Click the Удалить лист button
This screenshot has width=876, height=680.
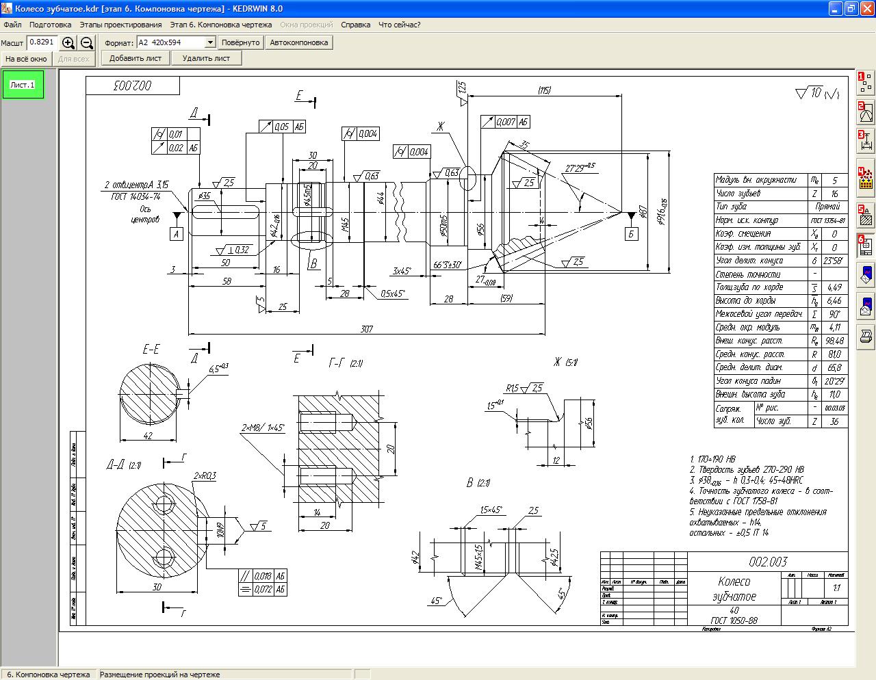[x=206, y=58]
